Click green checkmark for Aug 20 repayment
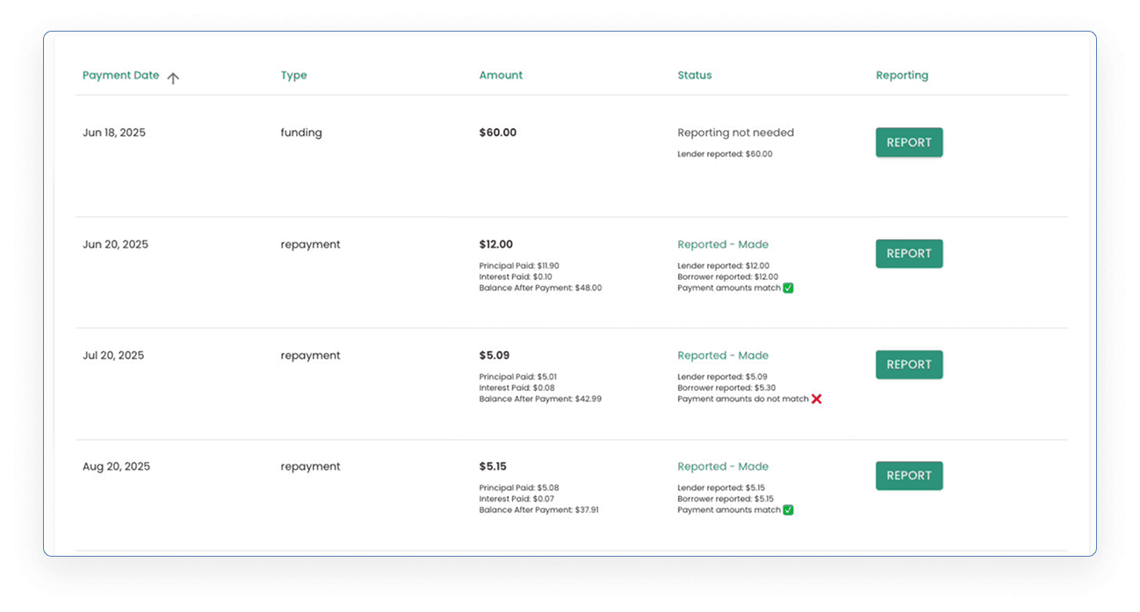Screen dimensions: 1140x612 point(788,510)
